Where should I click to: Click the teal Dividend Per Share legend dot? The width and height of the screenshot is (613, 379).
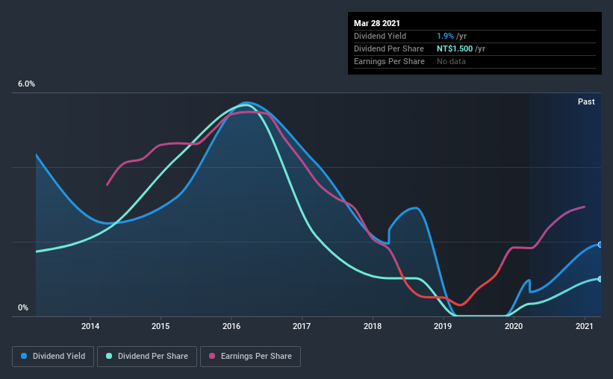[109, 356]
